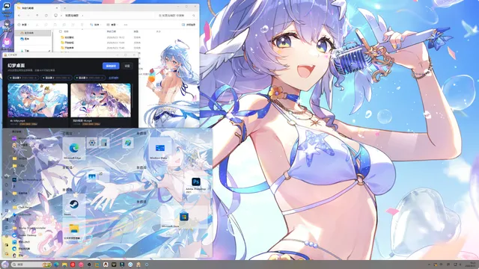The height and width of the screenshot is (269, 479).
Task: Open the 查看 view dropdown in File Explorer
Action: click(112, 25)
